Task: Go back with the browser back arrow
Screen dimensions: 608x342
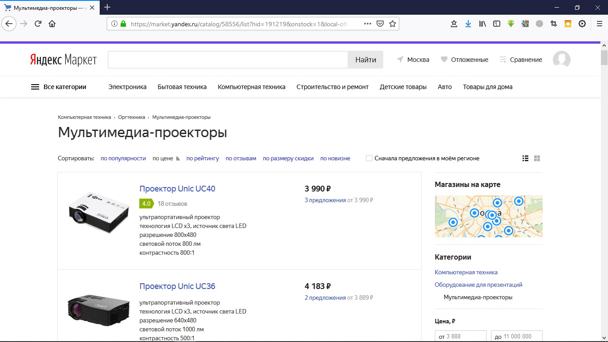Action: coord(9,24)
